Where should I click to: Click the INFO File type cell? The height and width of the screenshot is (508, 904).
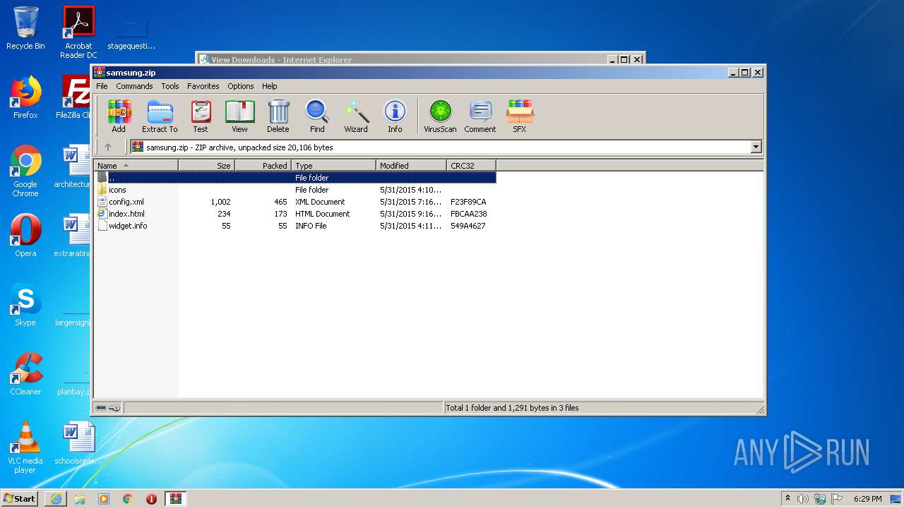311,226
